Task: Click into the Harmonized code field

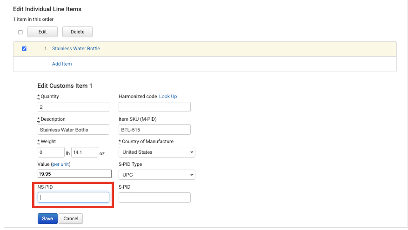Action: [154, 107]
